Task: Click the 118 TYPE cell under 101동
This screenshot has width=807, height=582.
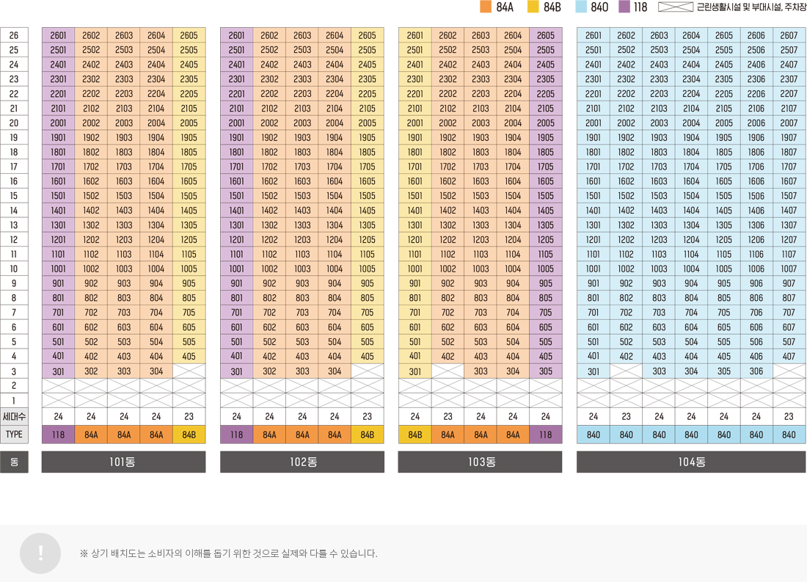Action: [x=59, y=434]
